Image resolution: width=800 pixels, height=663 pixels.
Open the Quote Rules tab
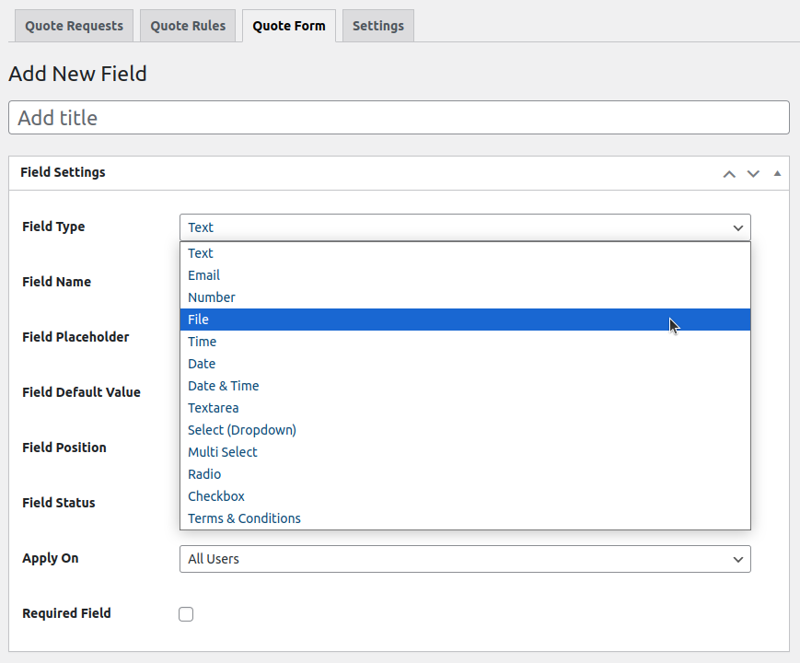(189, 26)
